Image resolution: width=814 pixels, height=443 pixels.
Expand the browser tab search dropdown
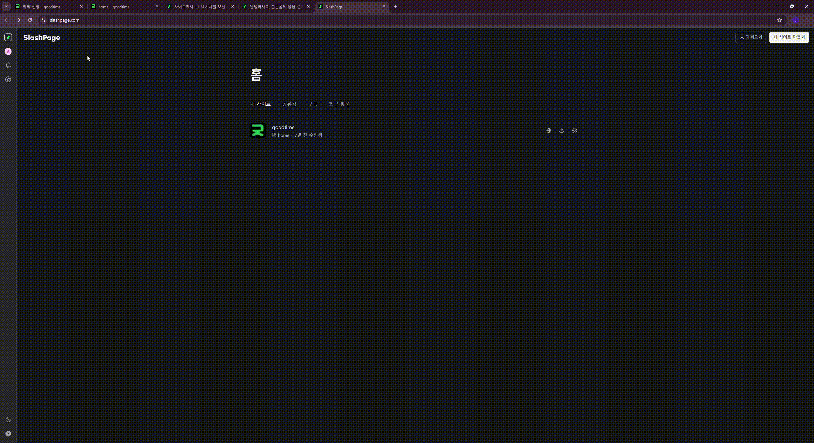6,6
